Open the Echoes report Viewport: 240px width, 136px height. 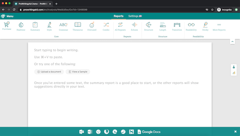[134, 27]
